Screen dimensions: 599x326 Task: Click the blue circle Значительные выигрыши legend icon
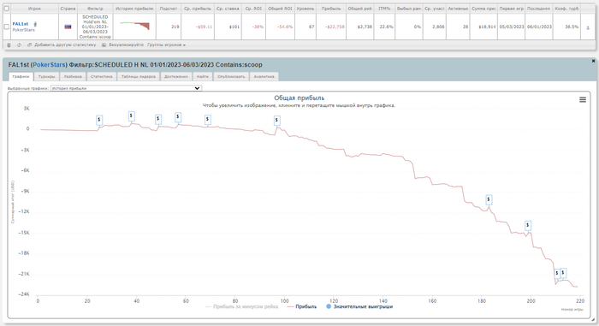(x=329, y=306)
